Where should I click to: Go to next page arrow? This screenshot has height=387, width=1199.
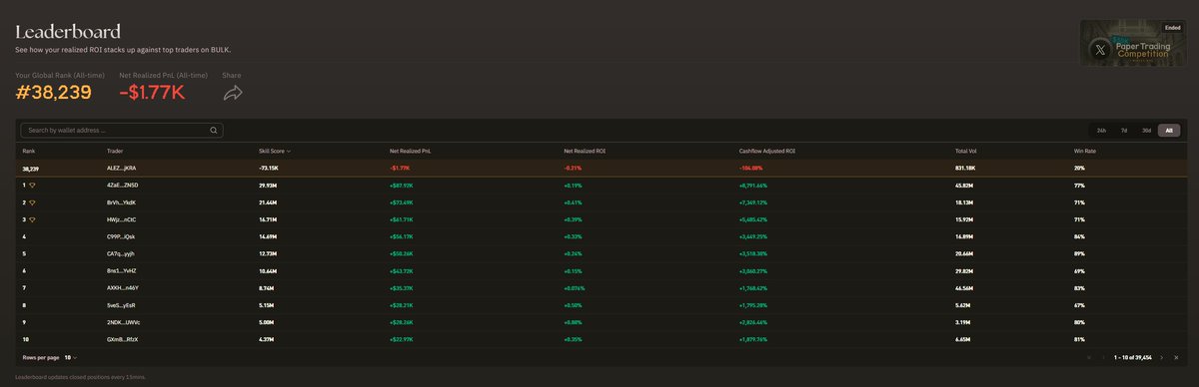tap(1162, 357)
